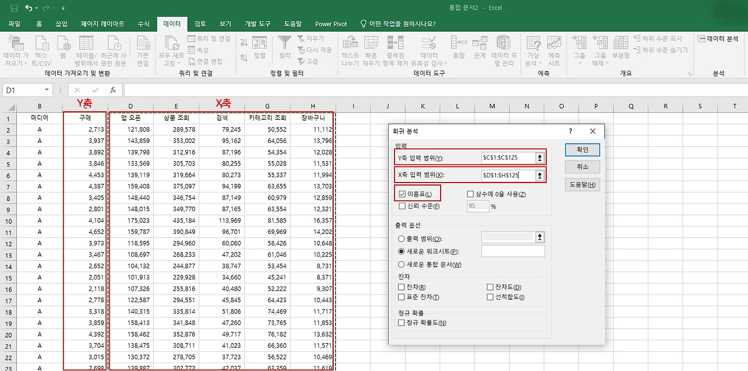Switch to the 삽입 tab

[x=61, y=24]
